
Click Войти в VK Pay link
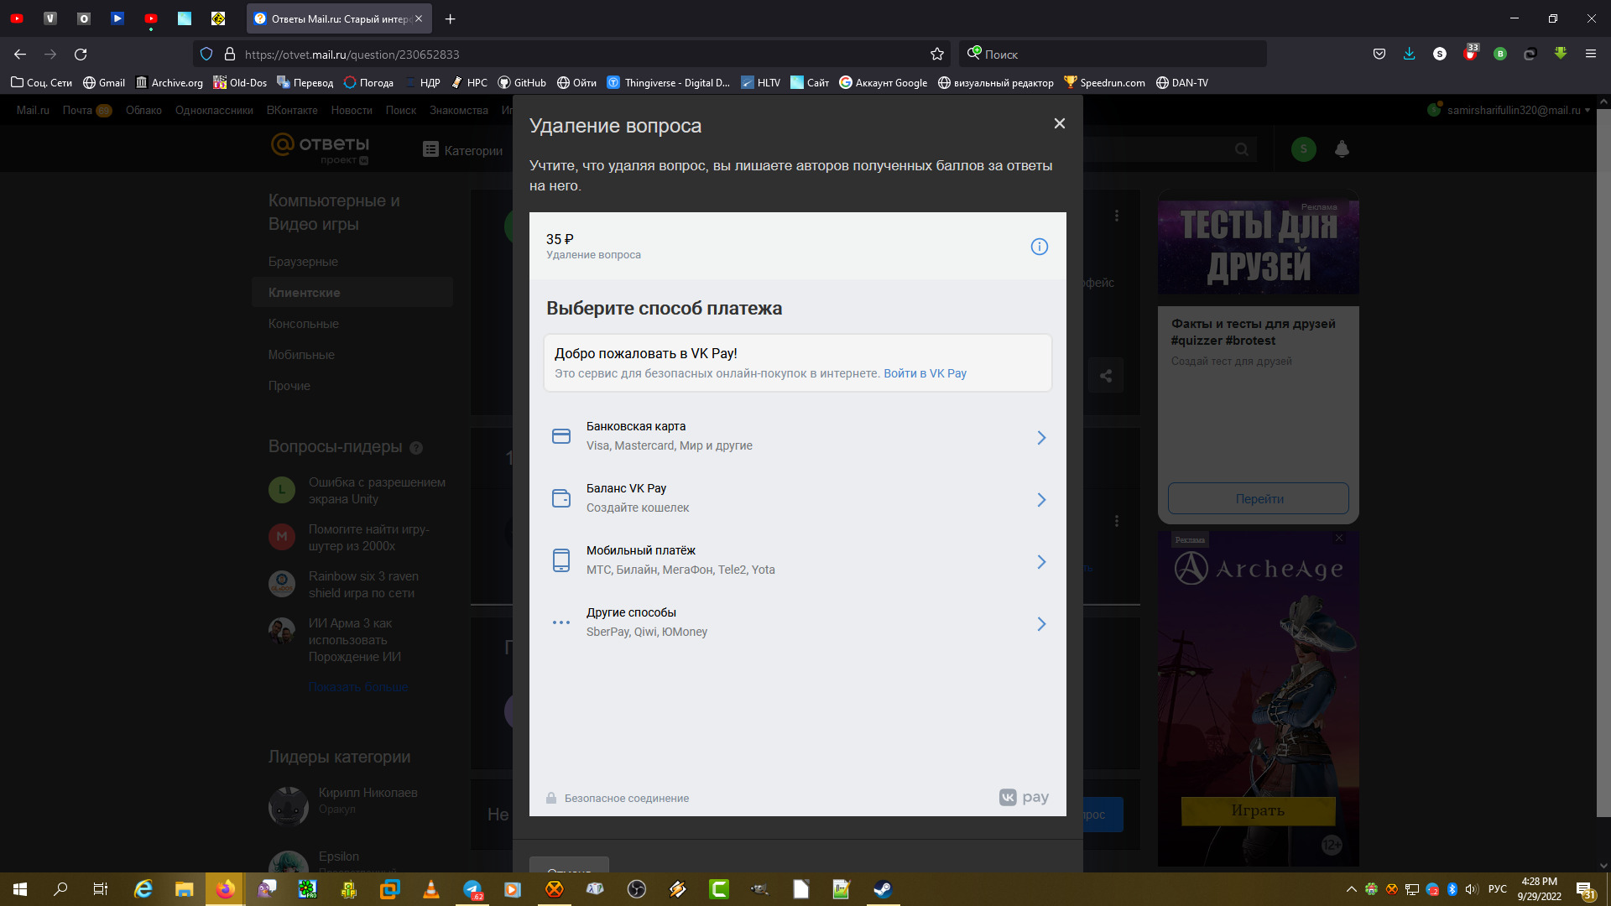925,373
